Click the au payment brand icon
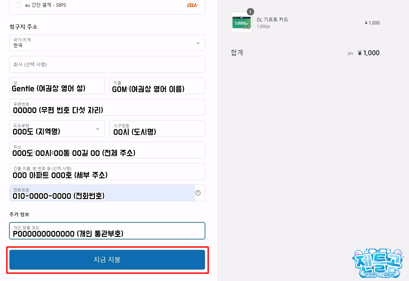Screen dimensions: 409x281 (192, 5)
